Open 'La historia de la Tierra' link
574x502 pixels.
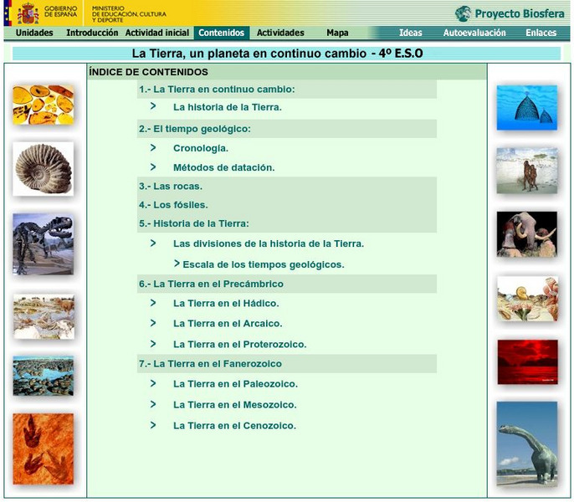(x=228, y=107)
